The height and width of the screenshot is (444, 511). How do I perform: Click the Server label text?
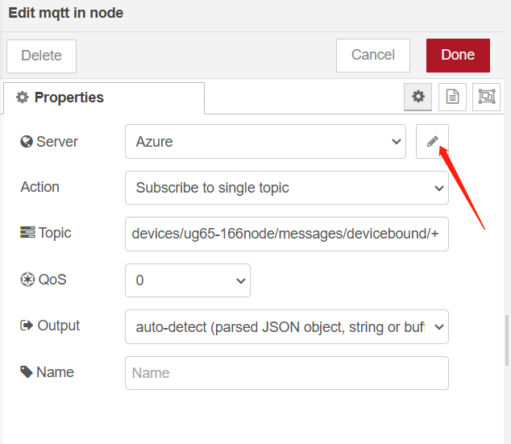click(57, 142)
